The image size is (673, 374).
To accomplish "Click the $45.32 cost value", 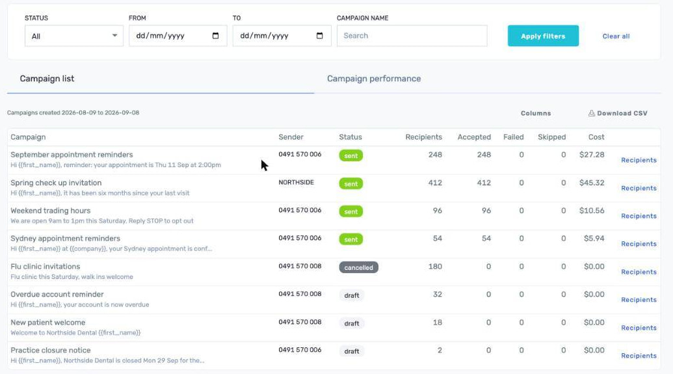I will (x=592, y=183).
